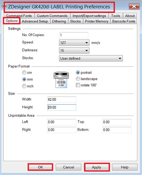Select the Options tab

[x=12, y=21]
